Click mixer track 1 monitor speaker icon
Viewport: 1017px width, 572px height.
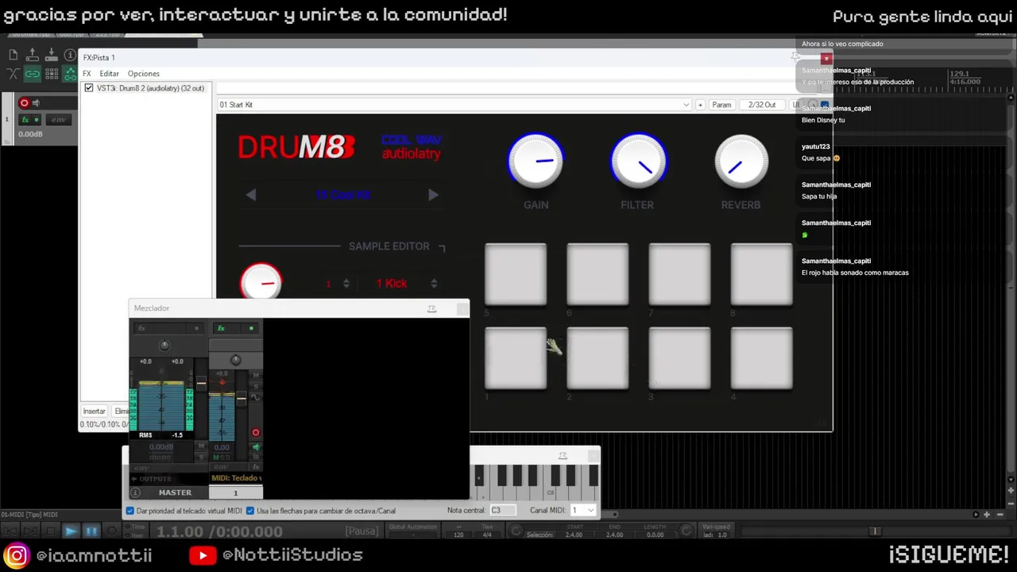[256, 448]
